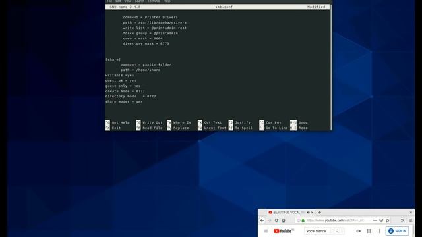Click the 'Justify' nano shortcut label
Viewport: 422px width, 237px height.
tap(243, 122)
